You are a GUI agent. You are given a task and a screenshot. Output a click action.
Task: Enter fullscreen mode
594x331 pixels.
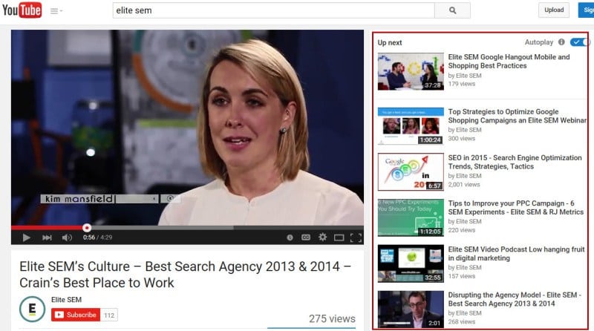coord(355,237)
